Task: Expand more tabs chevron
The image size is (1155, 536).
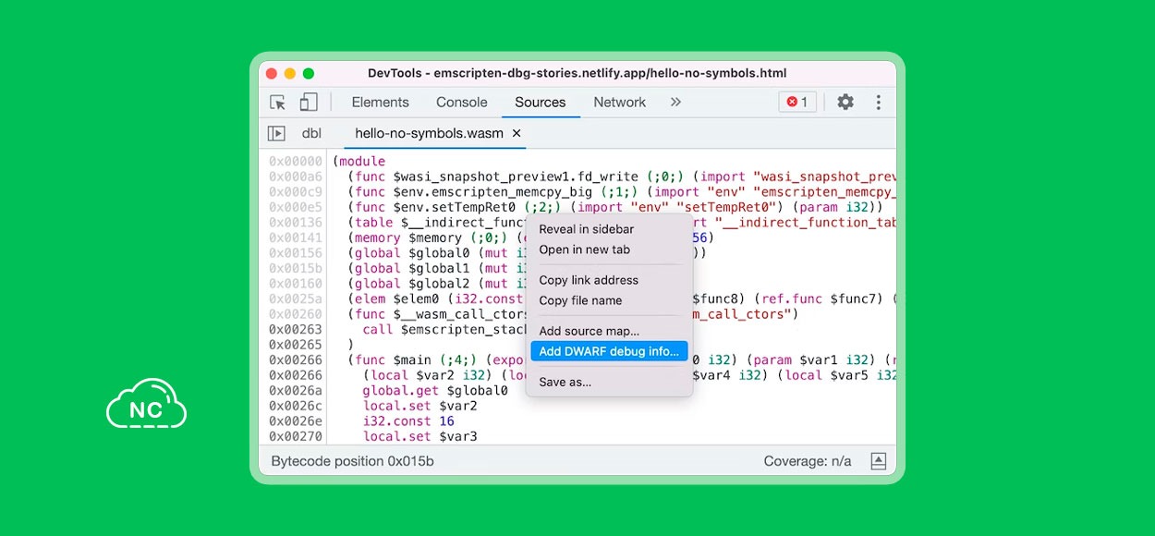Action: 675,103
